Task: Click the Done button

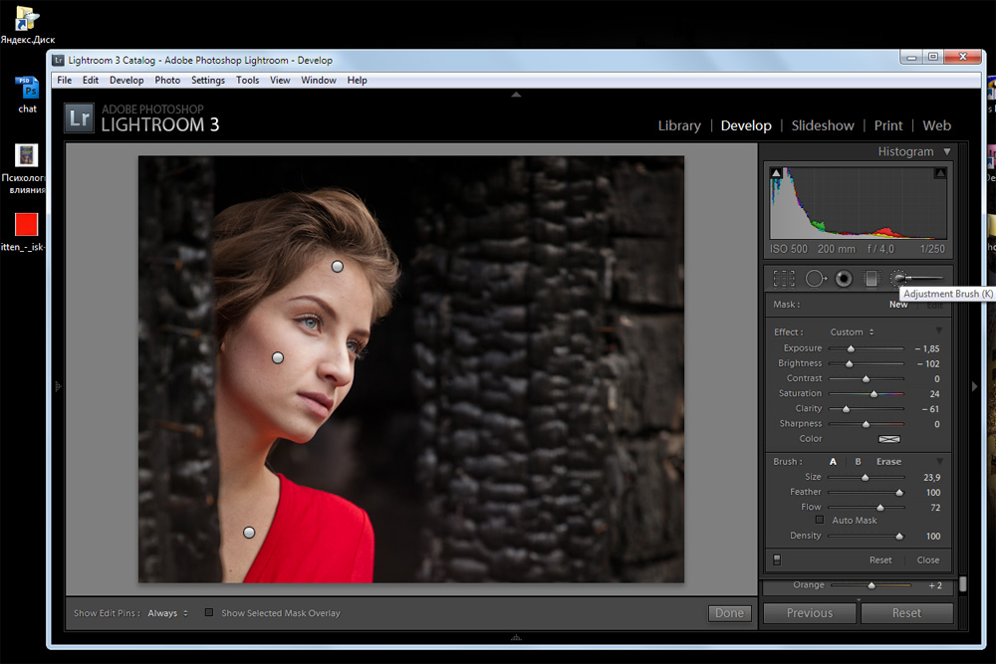Action: pos(730,613)
